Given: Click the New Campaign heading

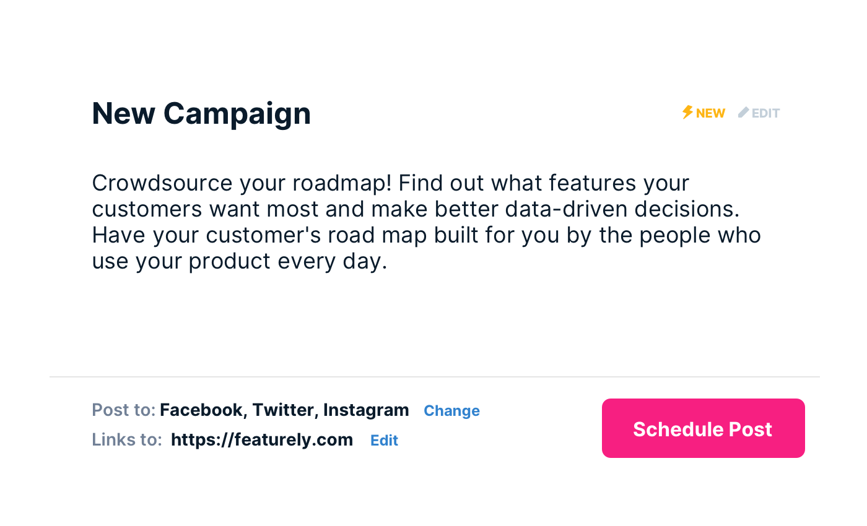Looking at the screenshot, I should 201,113.
